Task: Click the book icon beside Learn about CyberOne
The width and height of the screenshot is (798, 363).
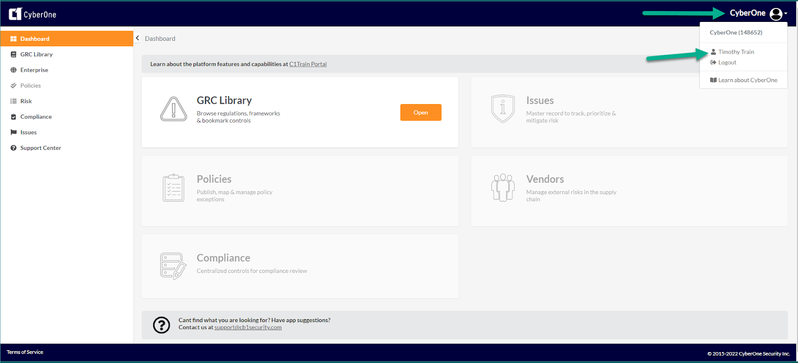Action: [x=713, y=80]
